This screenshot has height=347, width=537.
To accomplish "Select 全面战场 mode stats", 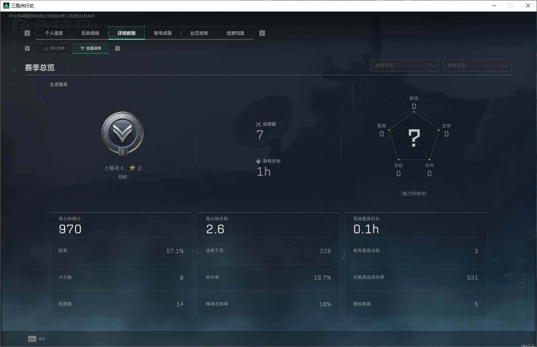I will pyautogui.click(x=90, y=48).
